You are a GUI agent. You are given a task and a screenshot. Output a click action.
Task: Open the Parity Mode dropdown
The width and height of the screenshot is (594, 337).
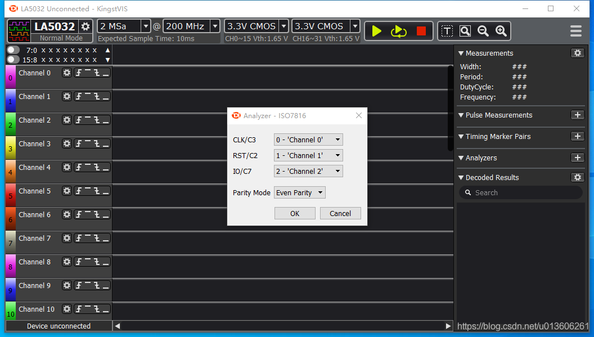pos(300,192)
